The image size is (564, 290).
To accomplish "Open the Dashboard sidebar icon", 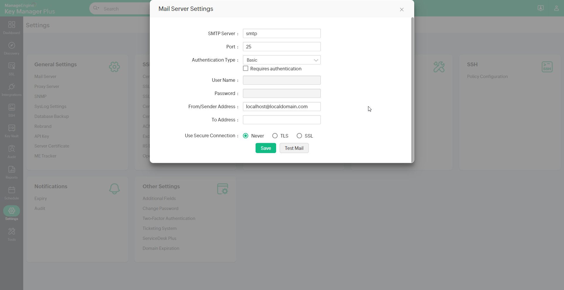I will click(11, 25).
